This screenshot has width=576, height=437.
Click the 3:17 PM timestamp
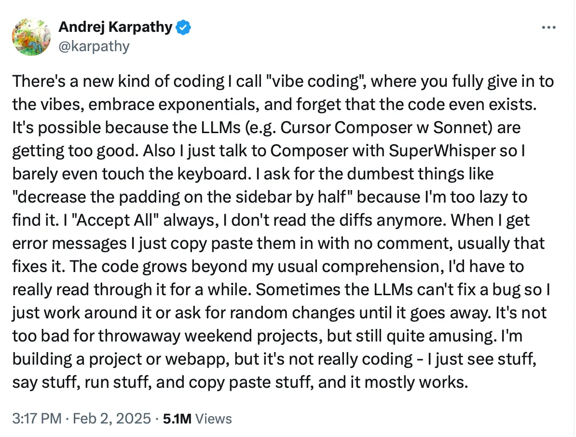(35, 419)
